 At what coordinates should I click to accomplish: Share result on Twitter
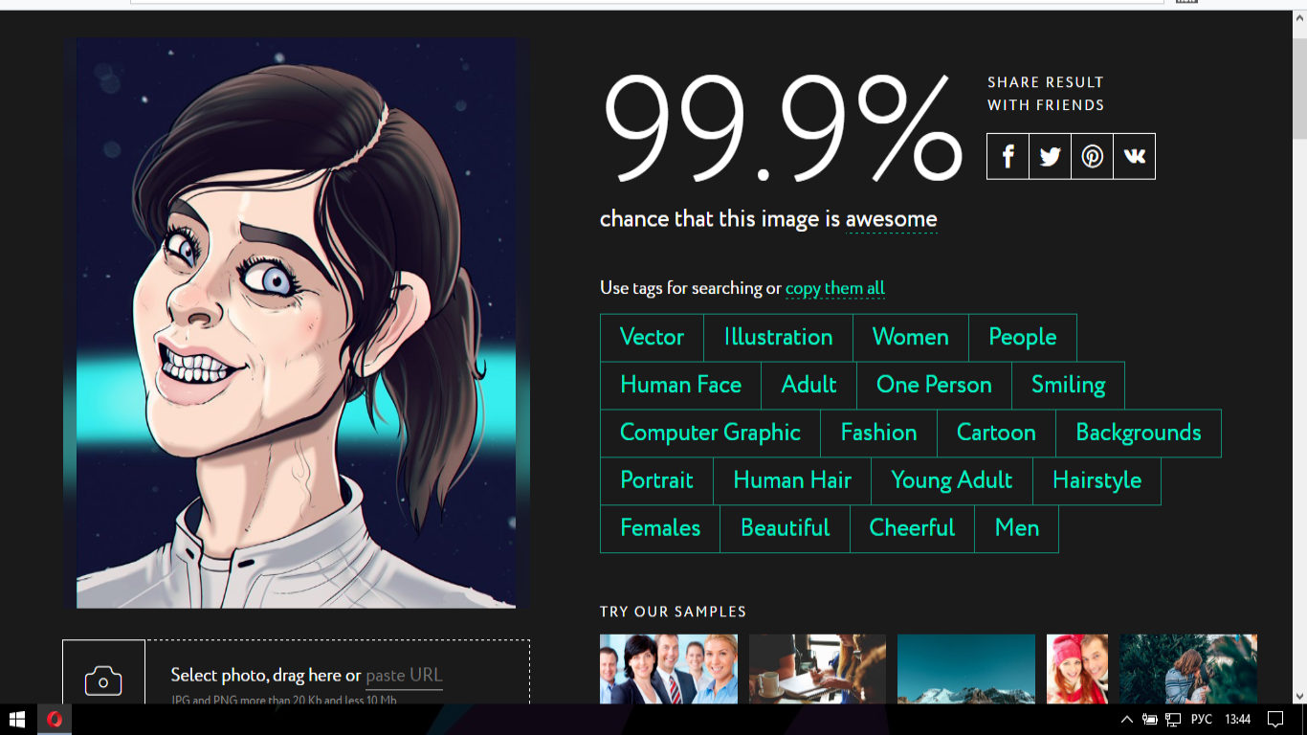[x=1051, y=156]
